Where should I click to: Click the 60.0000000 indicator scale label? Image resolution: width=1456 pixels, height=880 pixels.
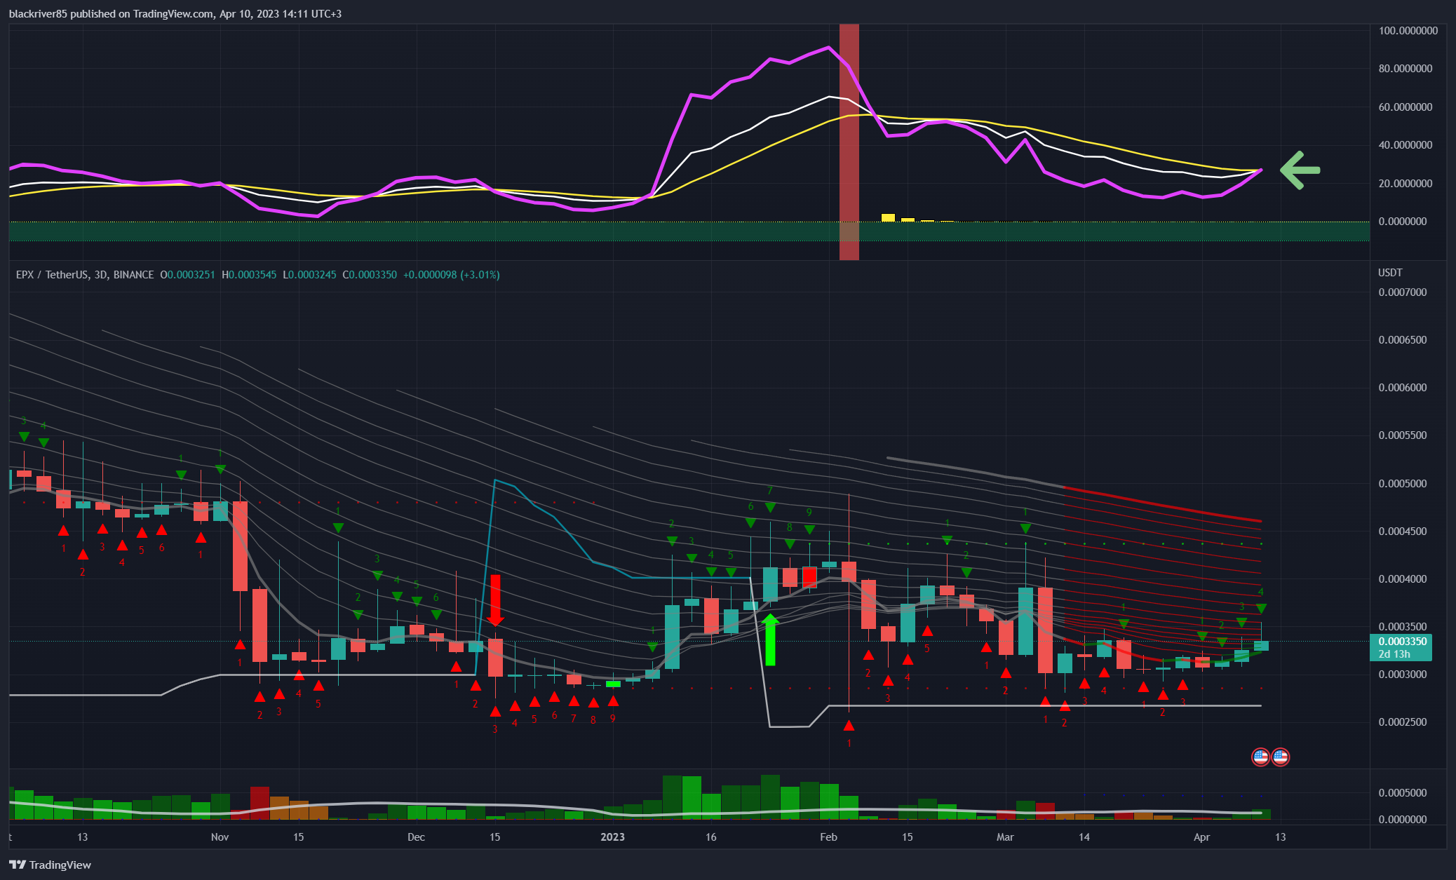1406,107
